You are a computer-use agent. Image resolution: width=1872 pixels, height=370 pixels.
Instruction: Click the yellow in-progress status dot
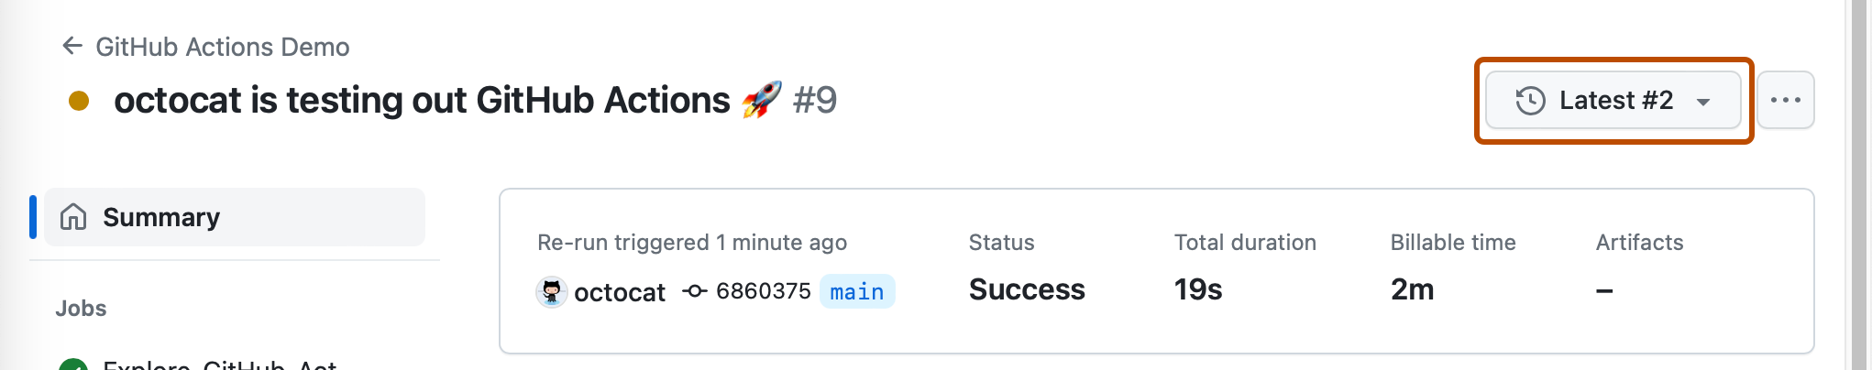(79, 101)
